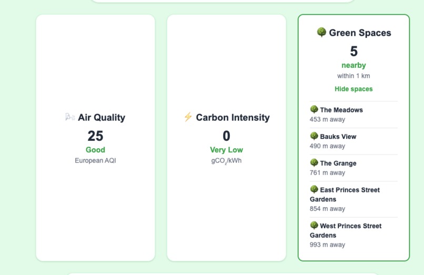Click the Very Low rating
This screenshot has height=275, width=424.
coord(226,150)
